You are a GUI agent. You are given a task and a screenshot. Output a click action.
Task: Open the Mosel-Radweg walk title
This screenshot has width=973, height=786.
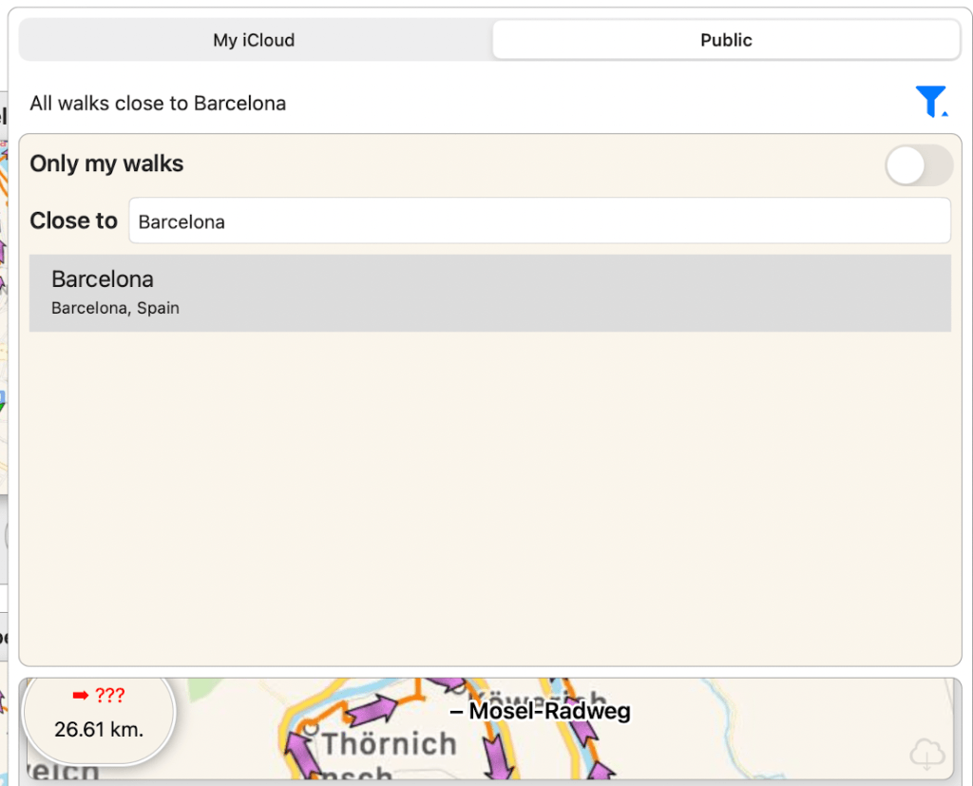click(x=542, y=711)
